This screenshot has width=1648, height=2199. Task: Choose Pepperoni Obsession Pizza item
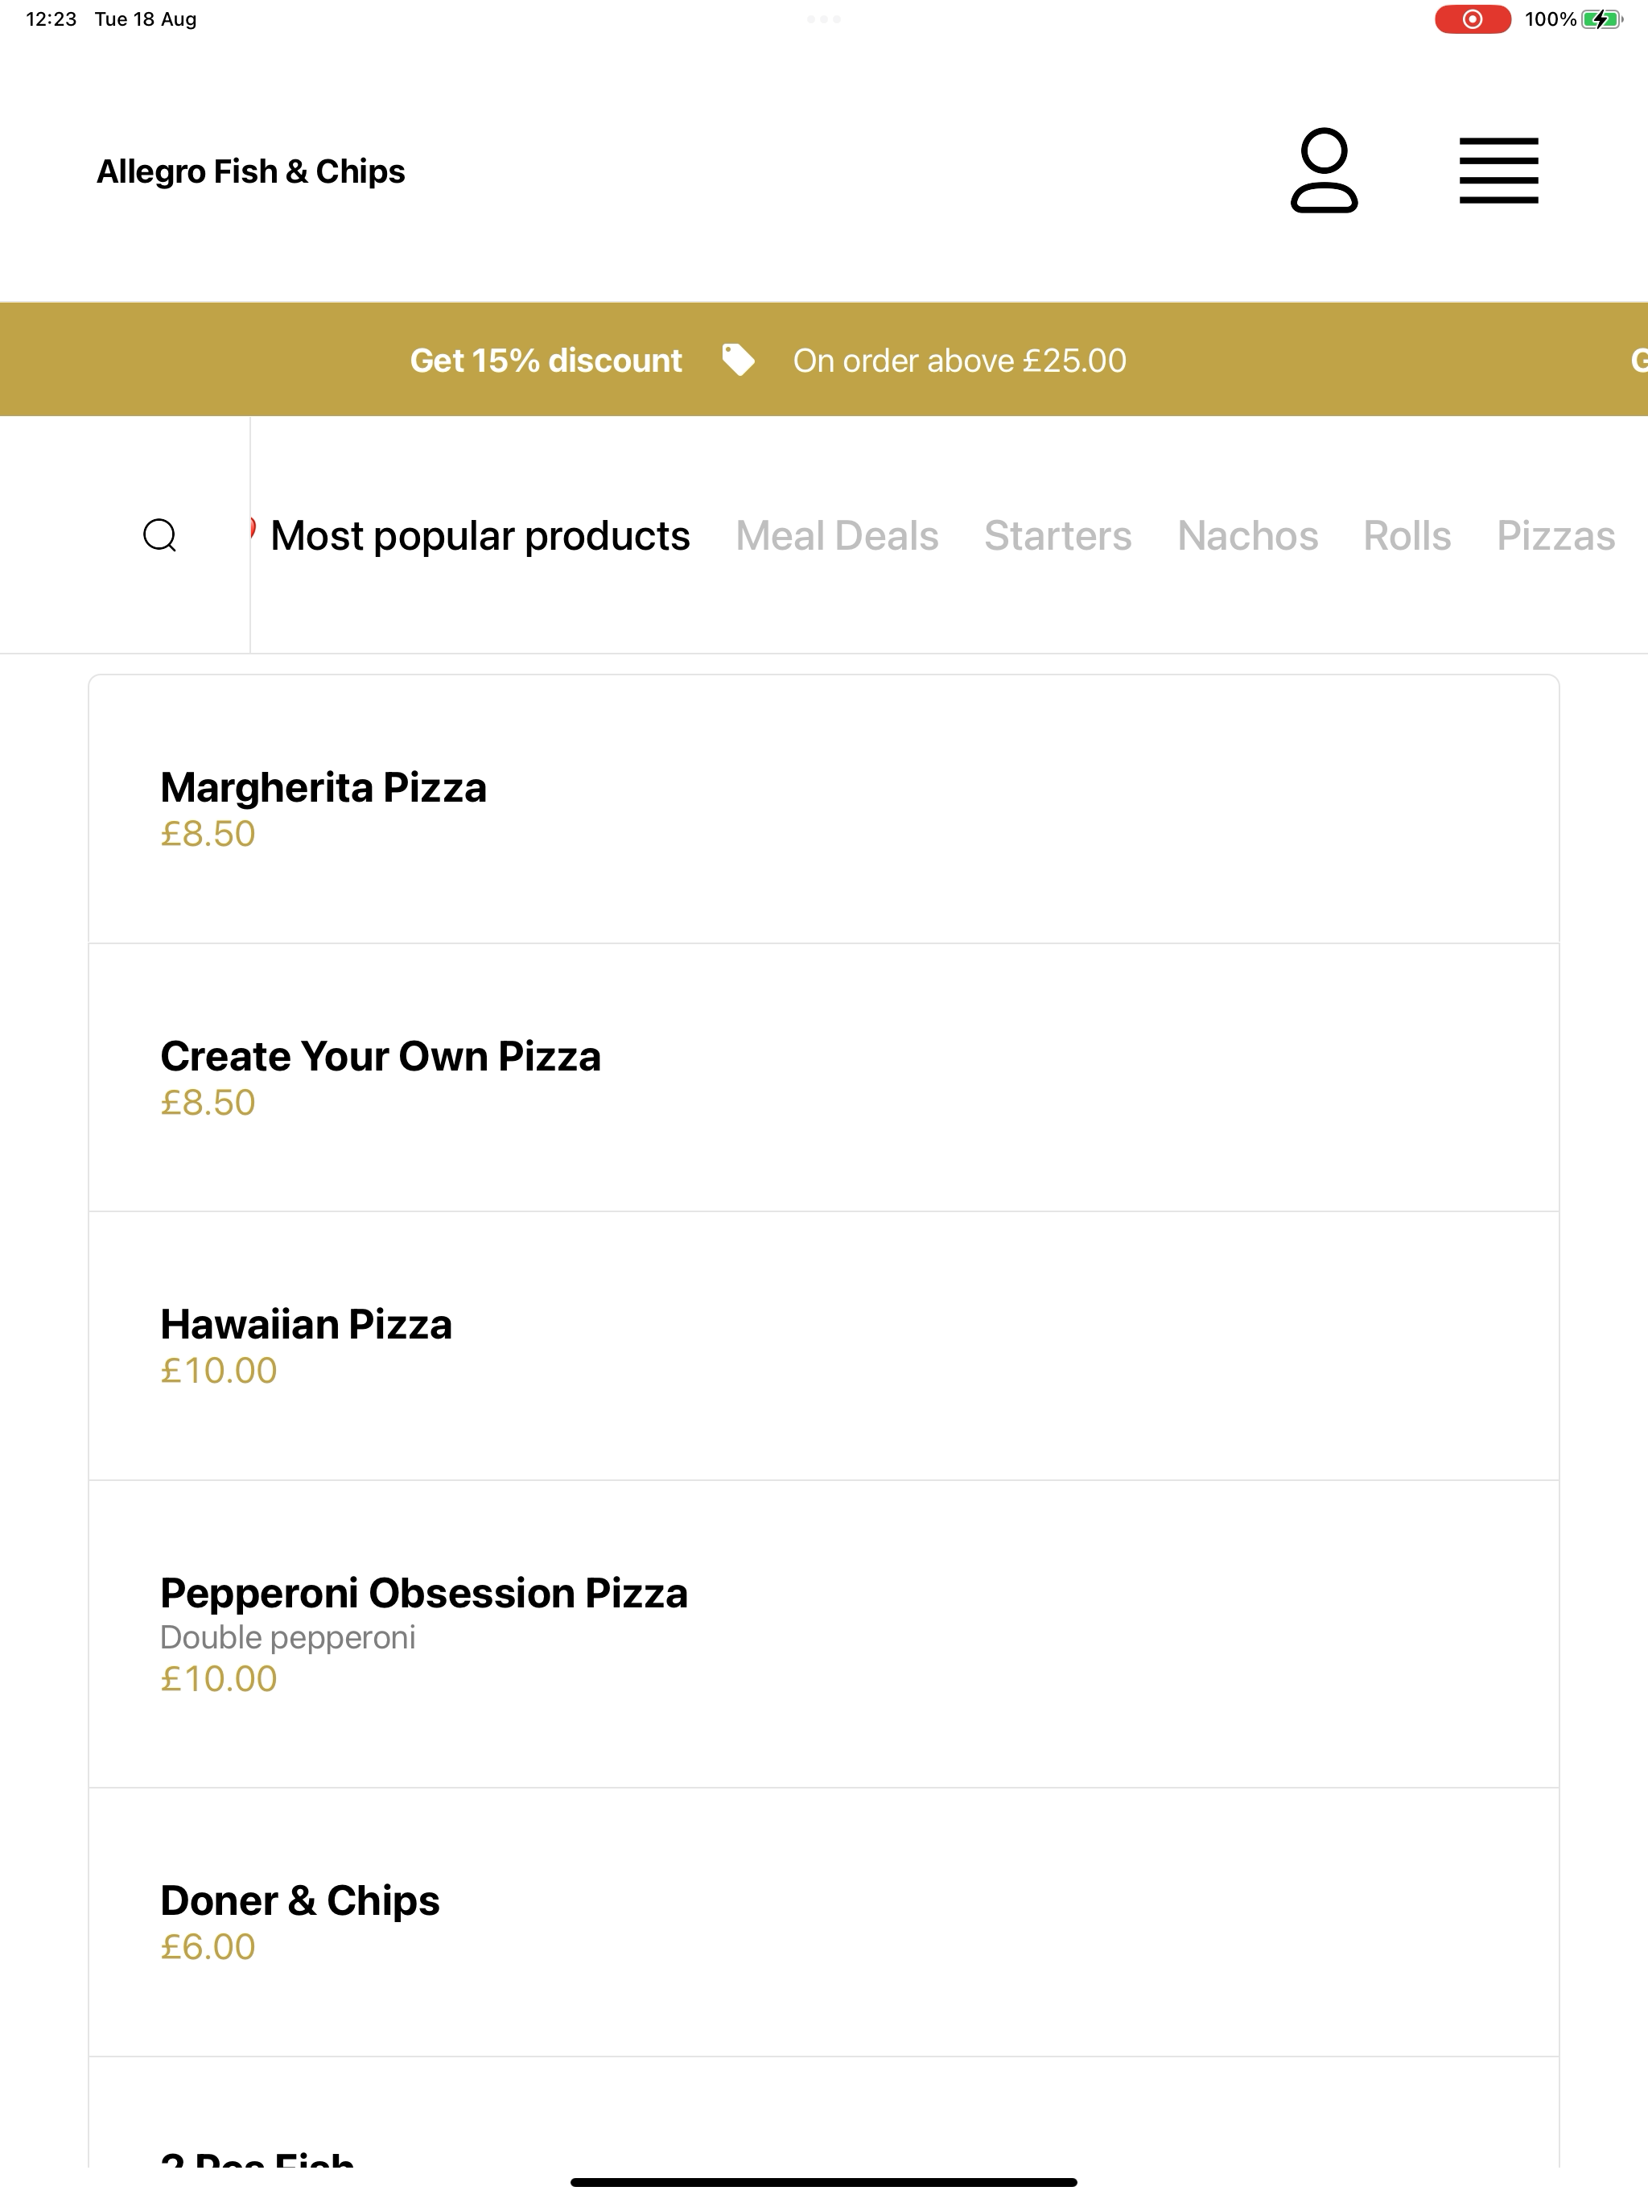[823, 1634]
